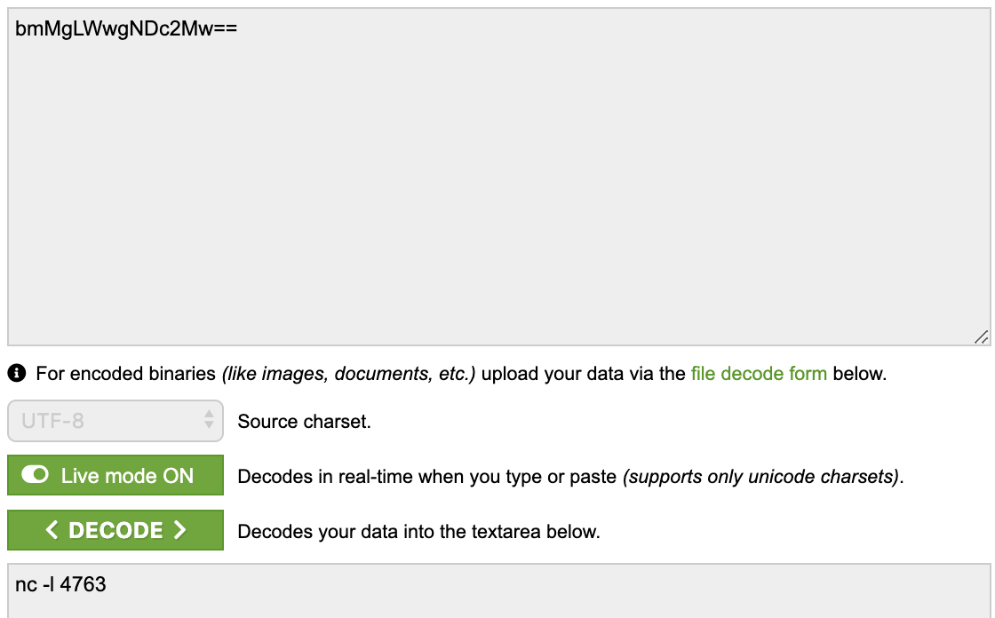
Task: Click the info icon beside 'For encoded binaries'
Action: (17, 373)
